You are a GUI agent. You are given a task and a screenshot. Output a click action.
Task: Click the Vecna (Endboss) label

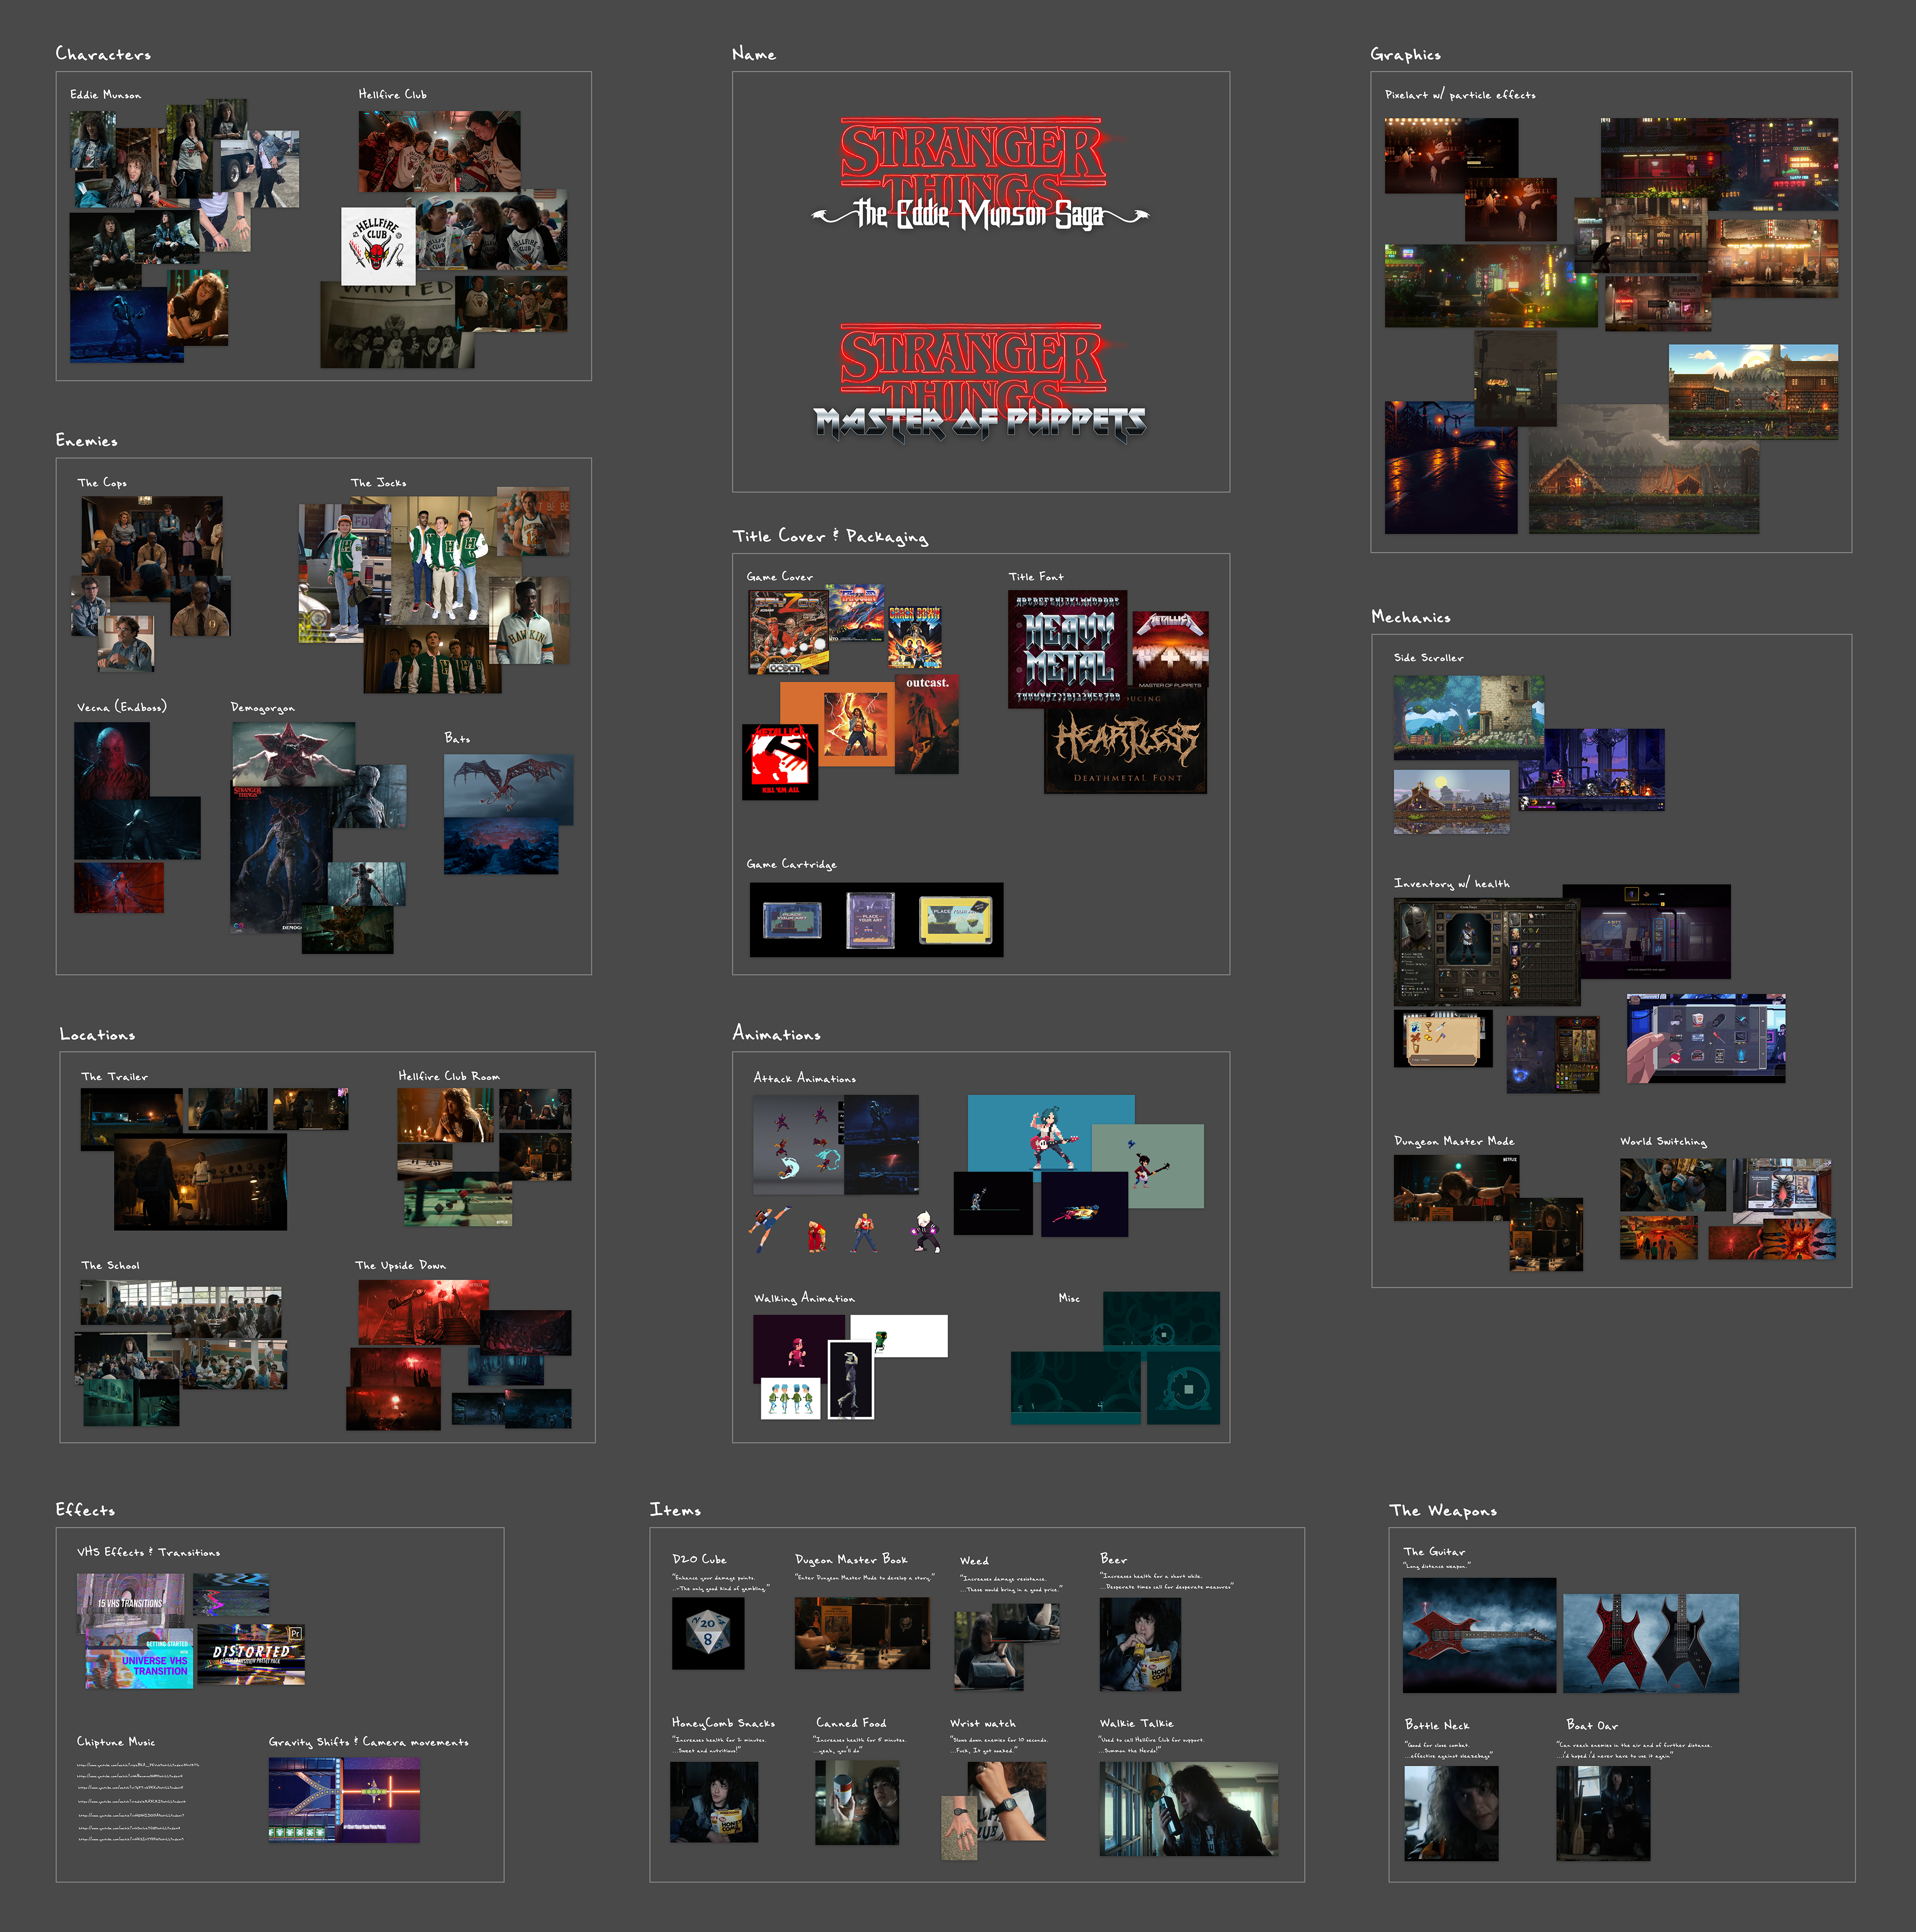click(x=122, y=707)
